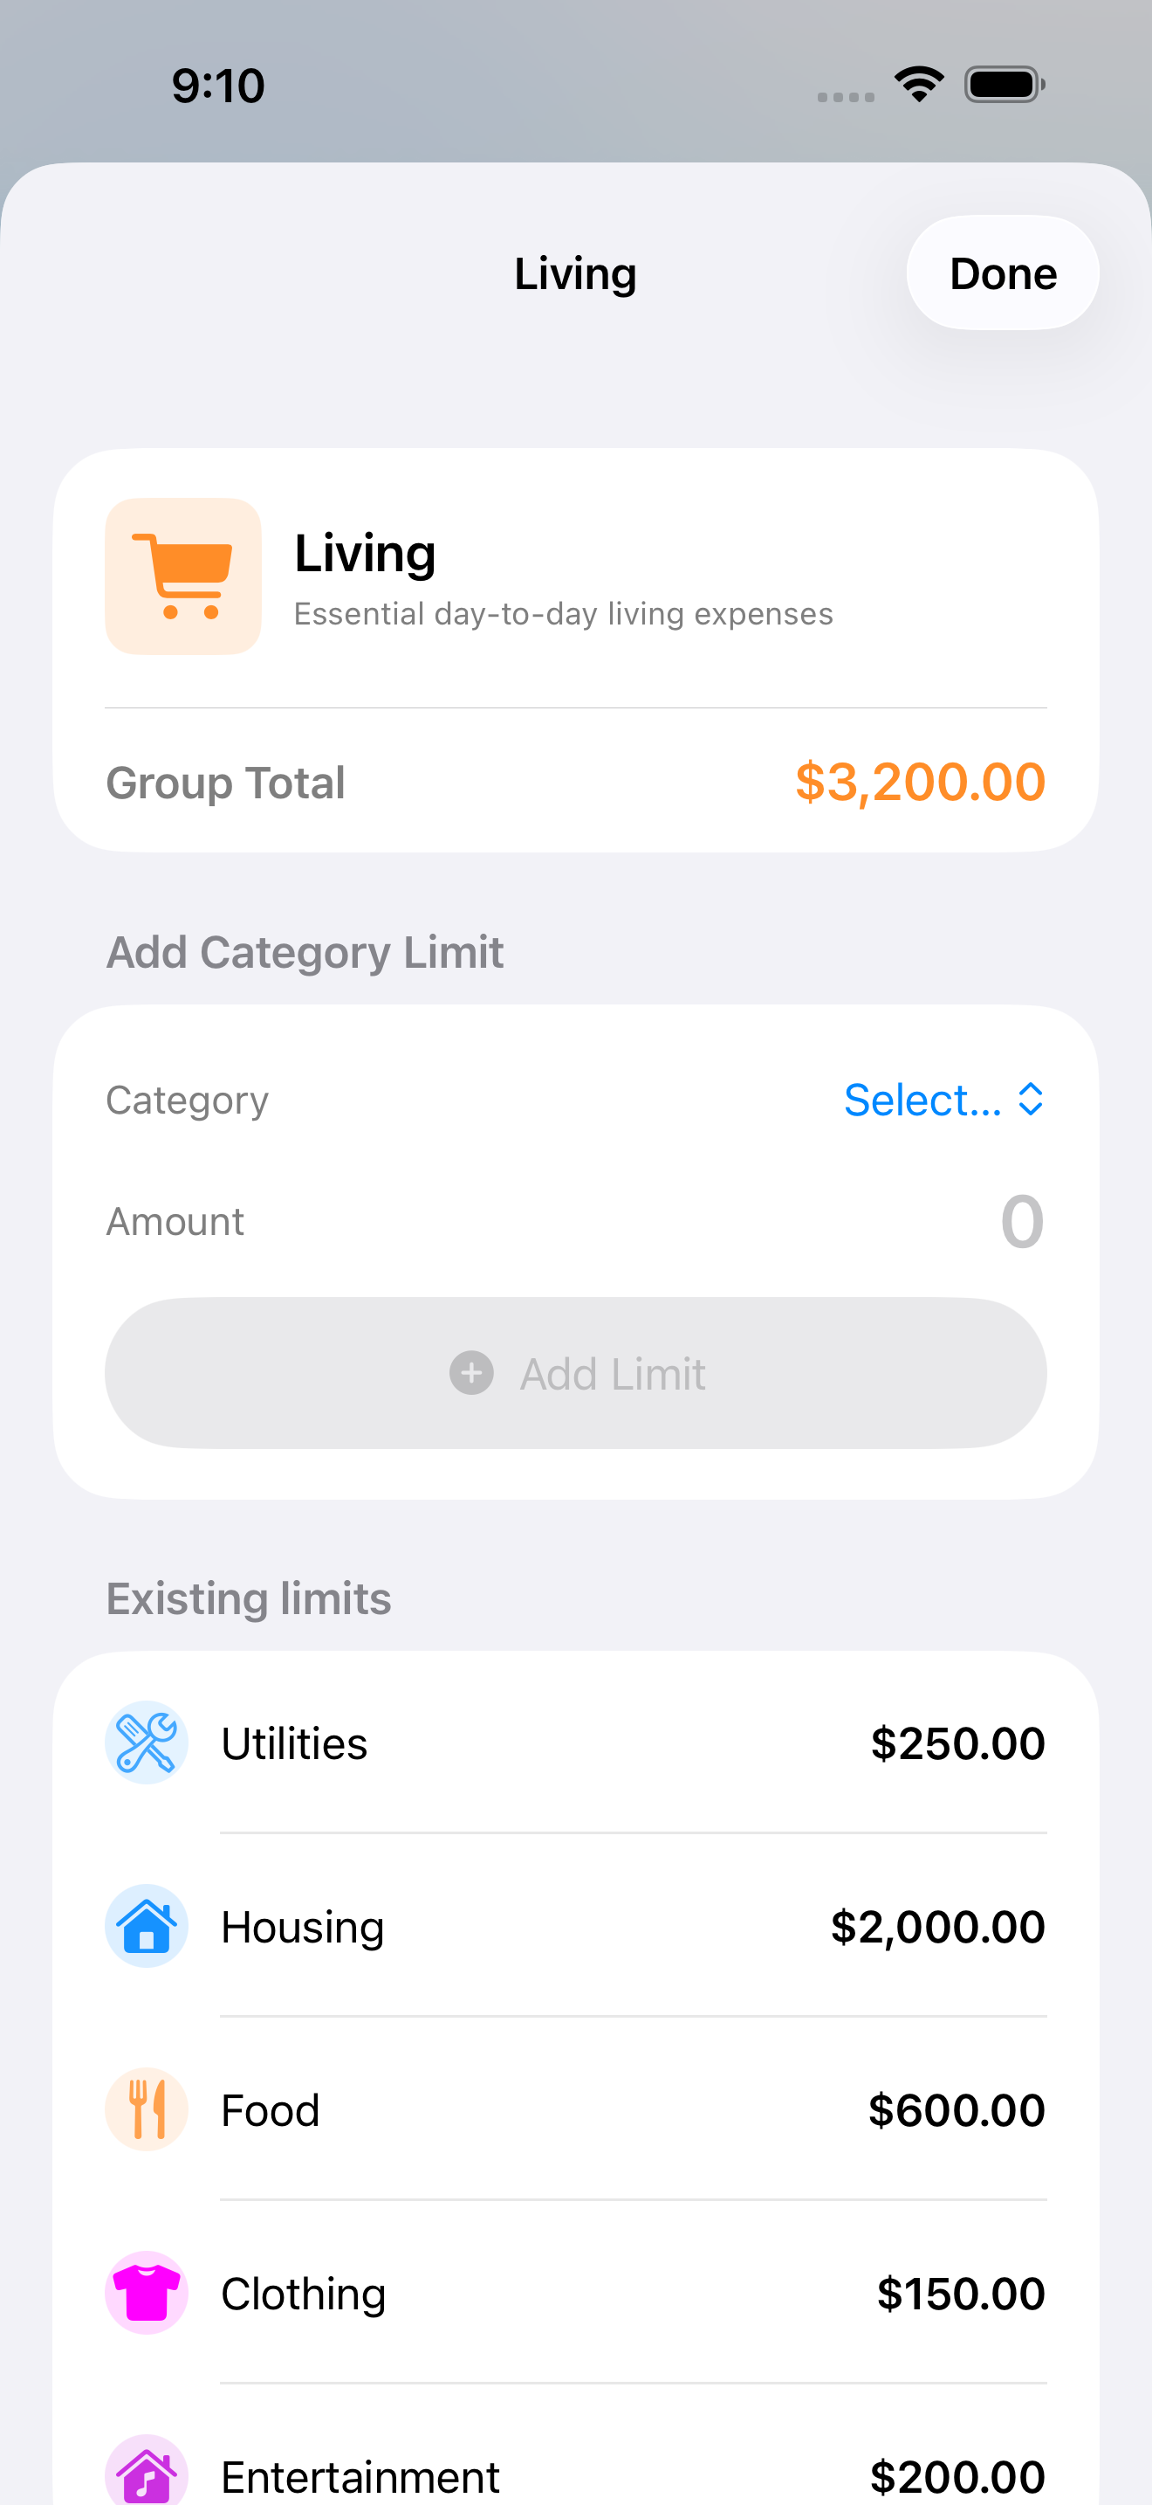Tap the Wi-Fi status icon

click(919, 85)
